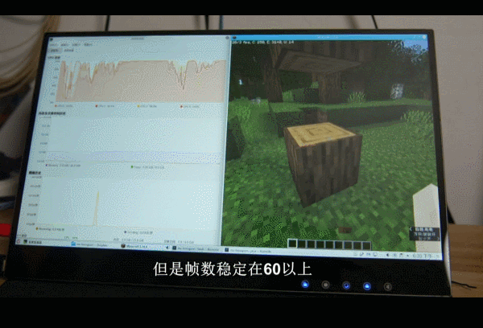This screenshot has width=483, height=328.
Task: Click the CPU load history graph
Action: pyautogui.click(x=142, y=81)
